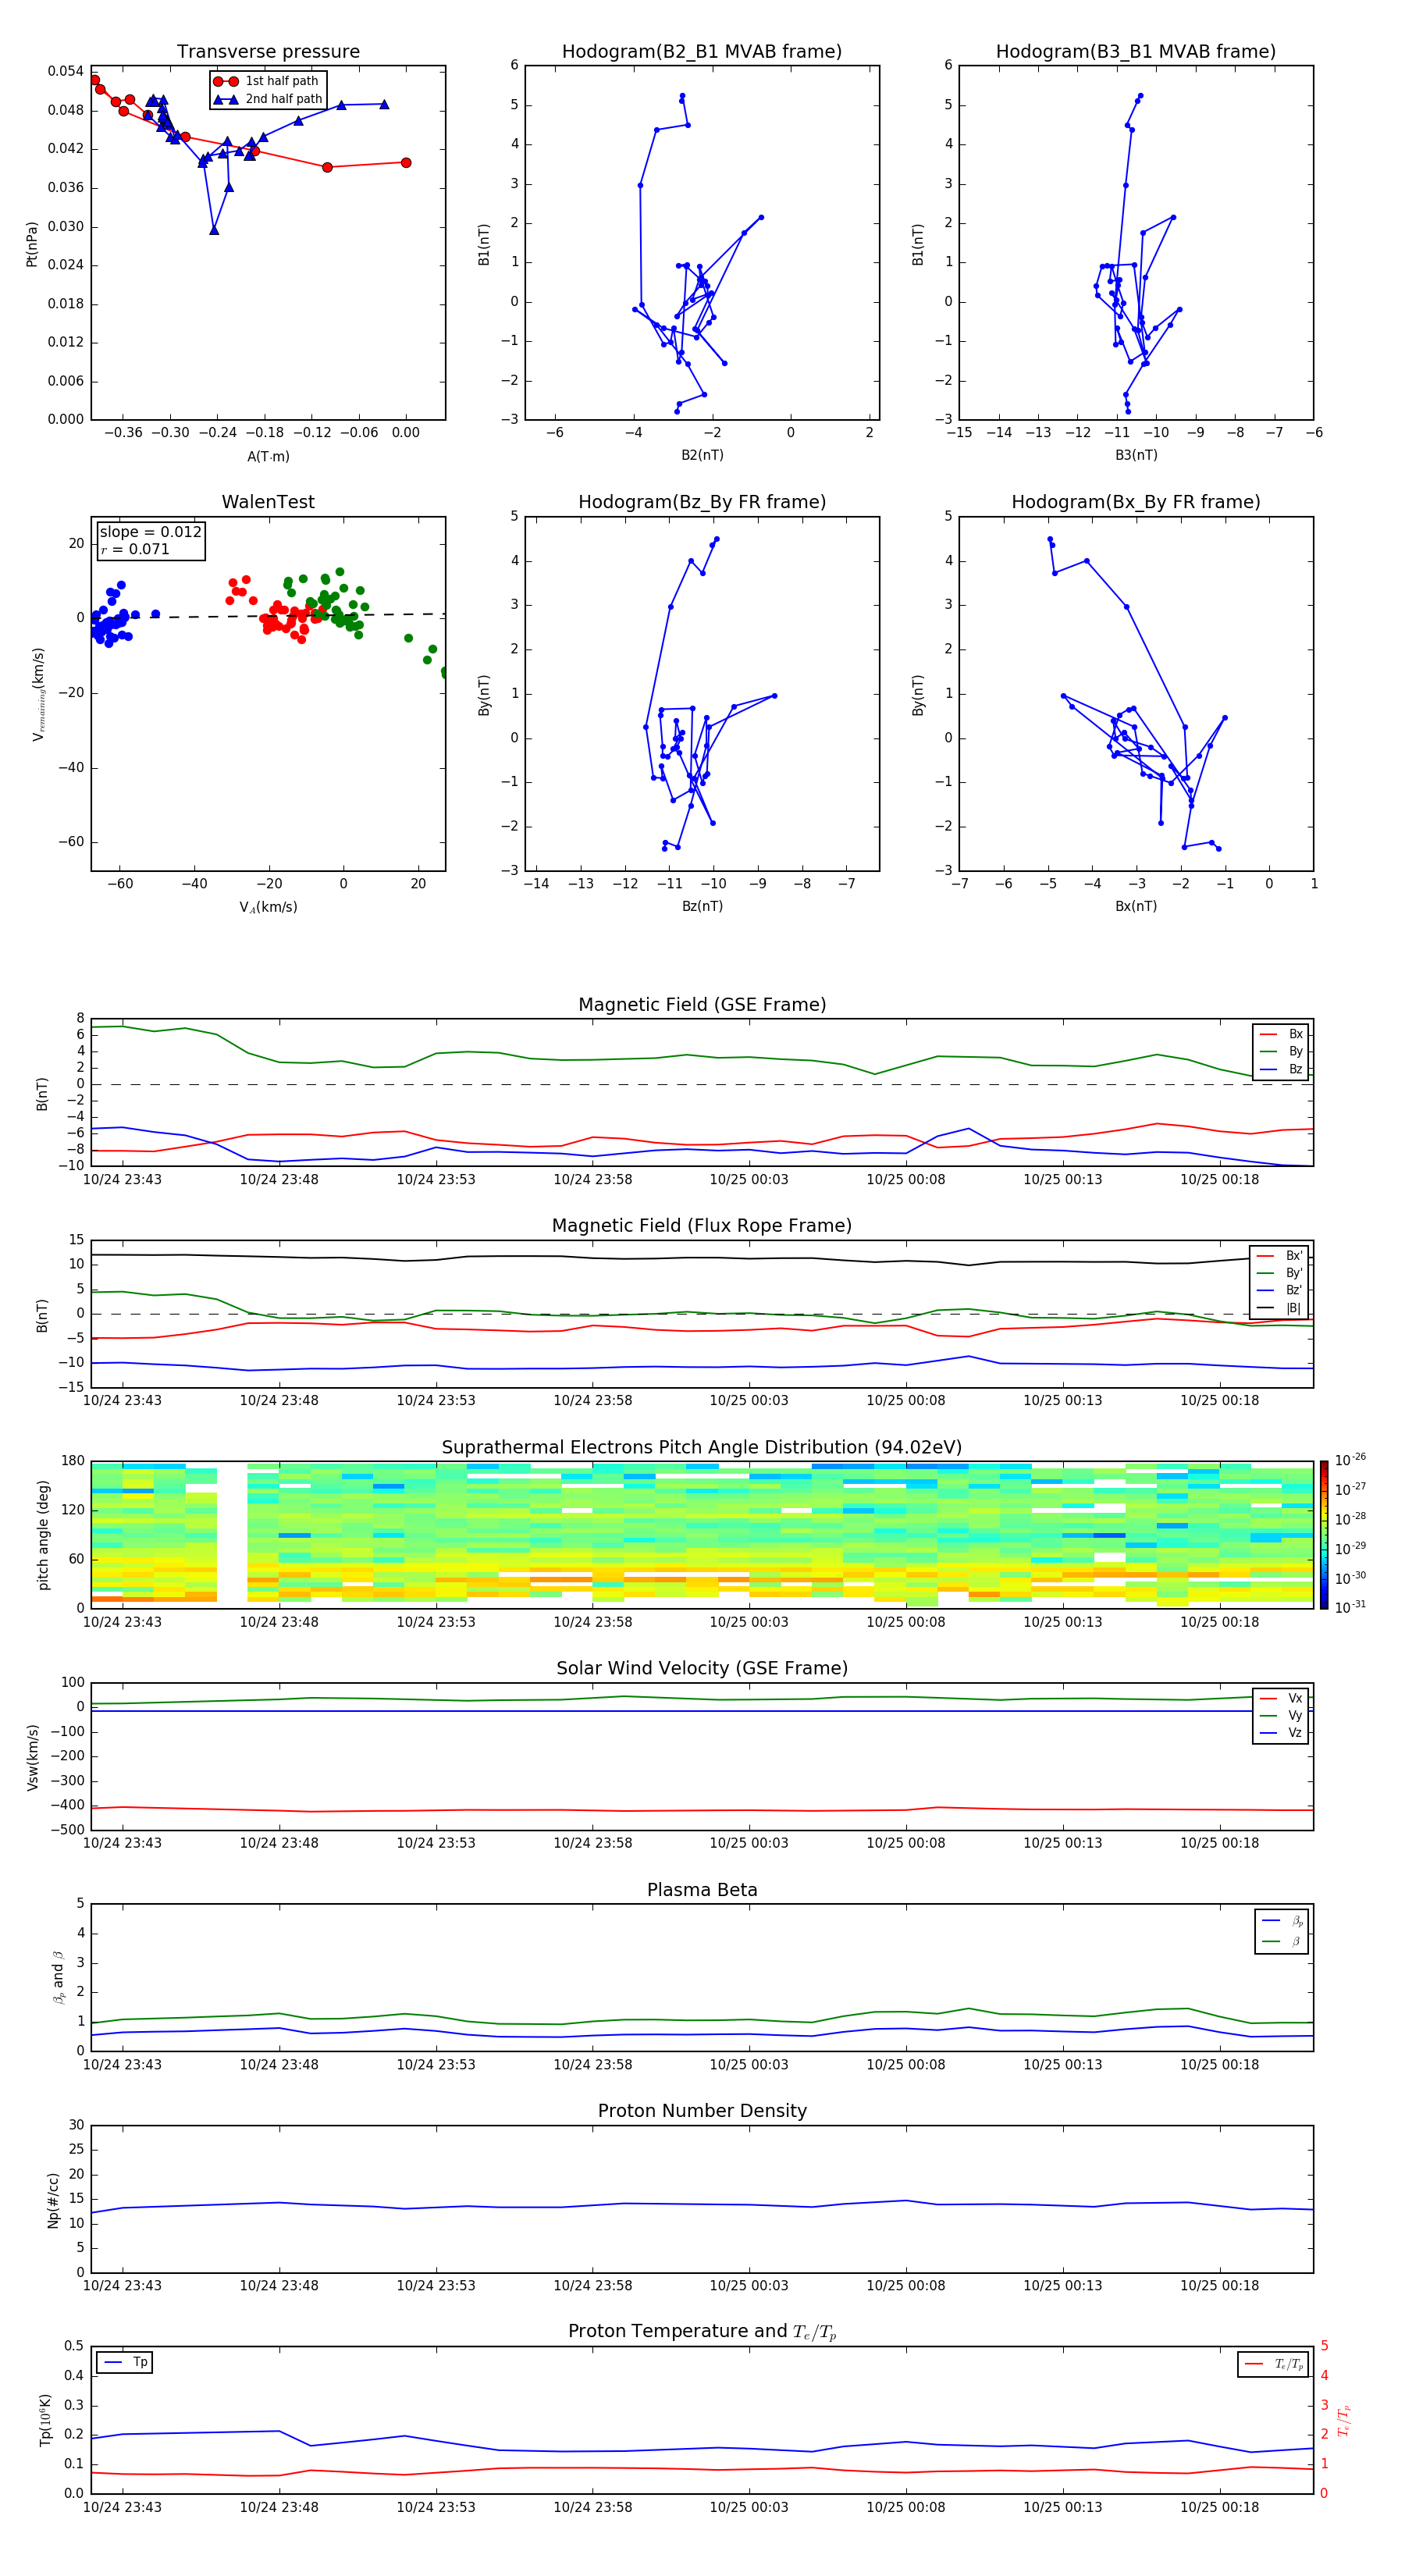Click the 'Tp(10^6K)' y-axis label
This screenshot has height=2576, width=1405.
[45, 2421]
